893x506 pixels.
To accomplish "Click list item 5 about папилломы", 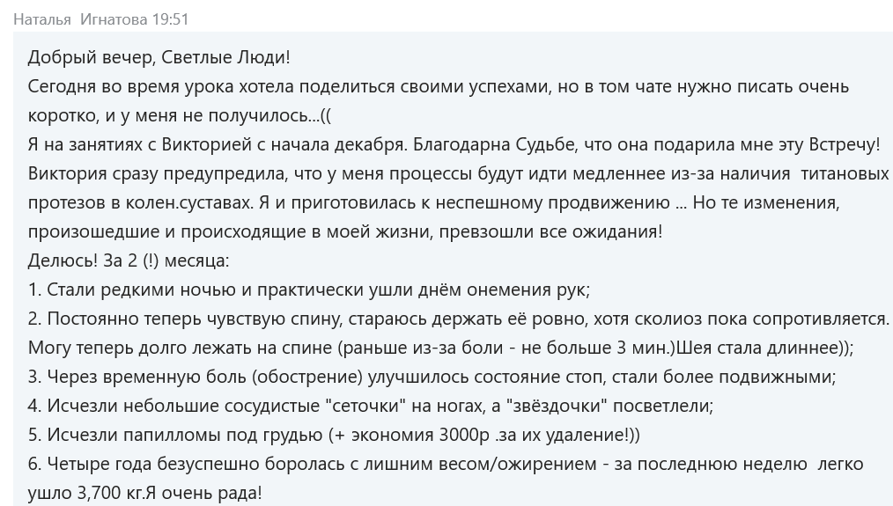I will pos(334,435).
